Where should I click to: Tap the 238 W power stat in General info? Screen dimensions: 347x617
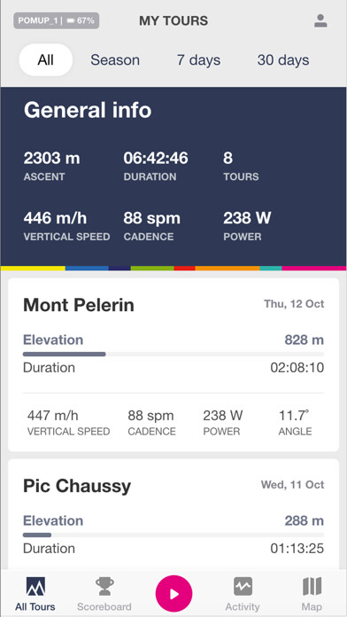pyautogui.click(x=247, y=226)
